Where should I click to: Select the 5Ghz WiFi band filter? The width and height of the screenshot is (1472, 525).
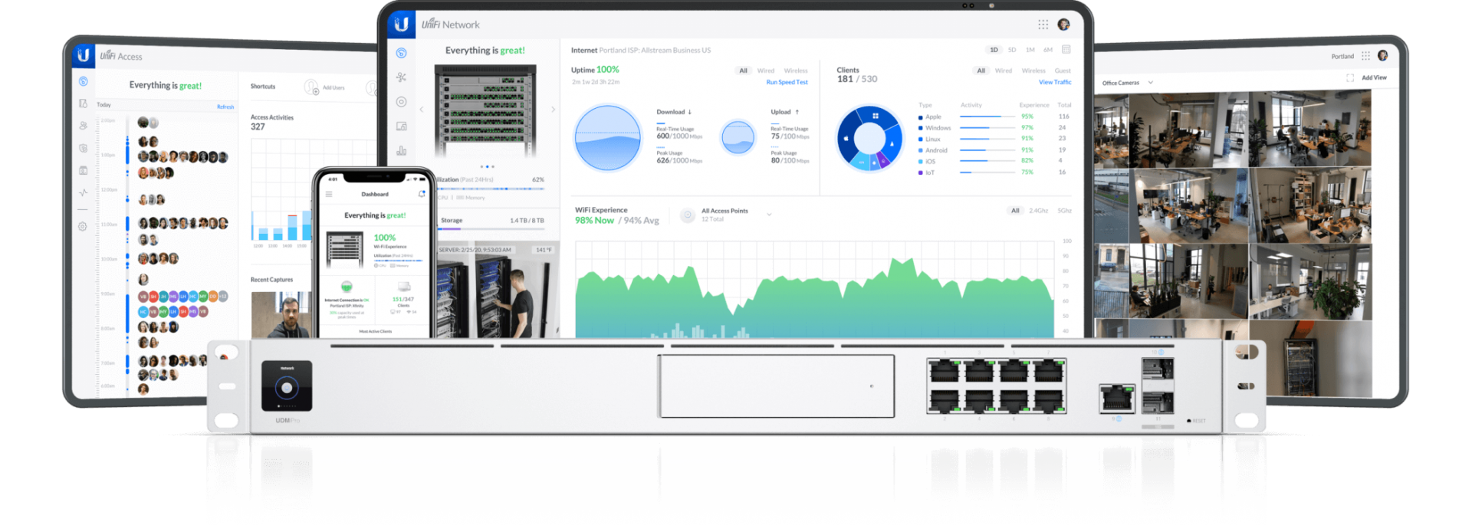pos(1064,211)
